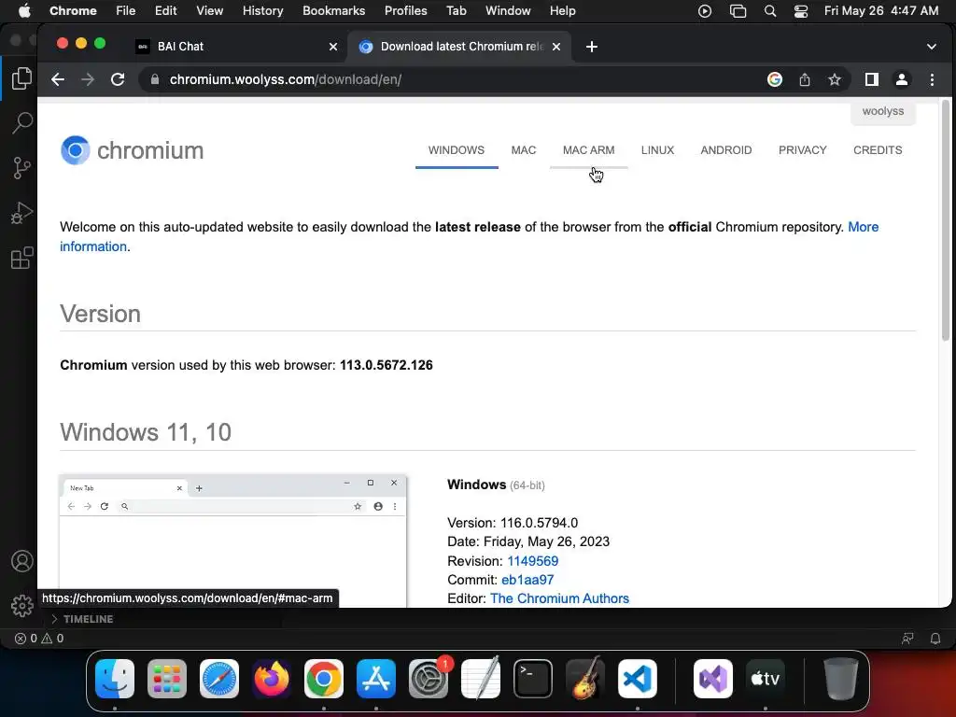
Task: Click the Chromium logo on page
Action: (132, 150)
